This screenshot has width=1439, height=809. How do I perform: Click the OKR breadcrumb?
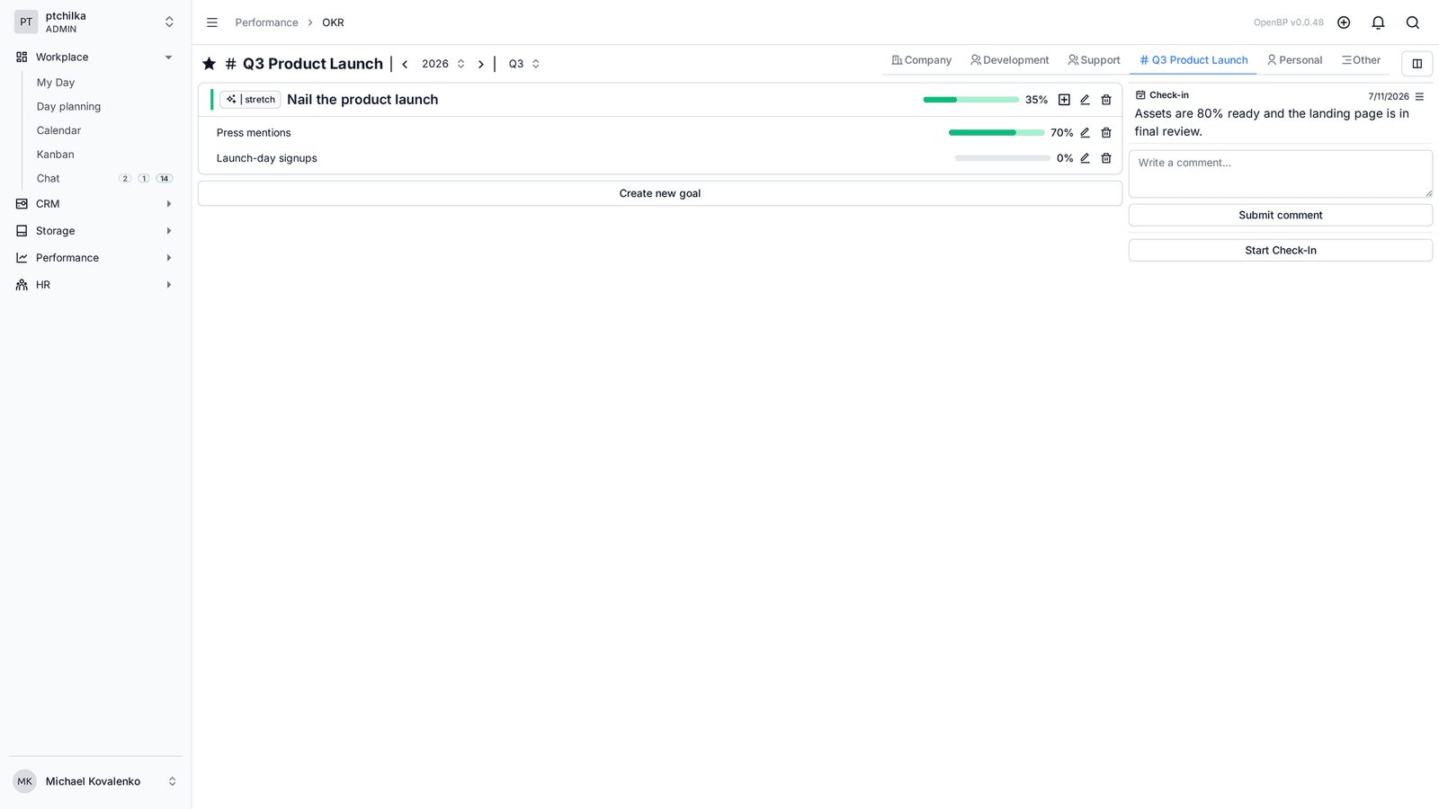tap(333, 22)
